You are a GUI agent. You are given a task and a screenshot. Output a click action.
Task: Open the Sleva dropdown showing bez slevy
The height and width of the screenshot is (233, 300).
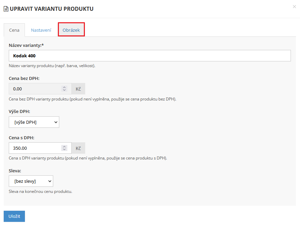pyautogui.click(x=31, y=181)
